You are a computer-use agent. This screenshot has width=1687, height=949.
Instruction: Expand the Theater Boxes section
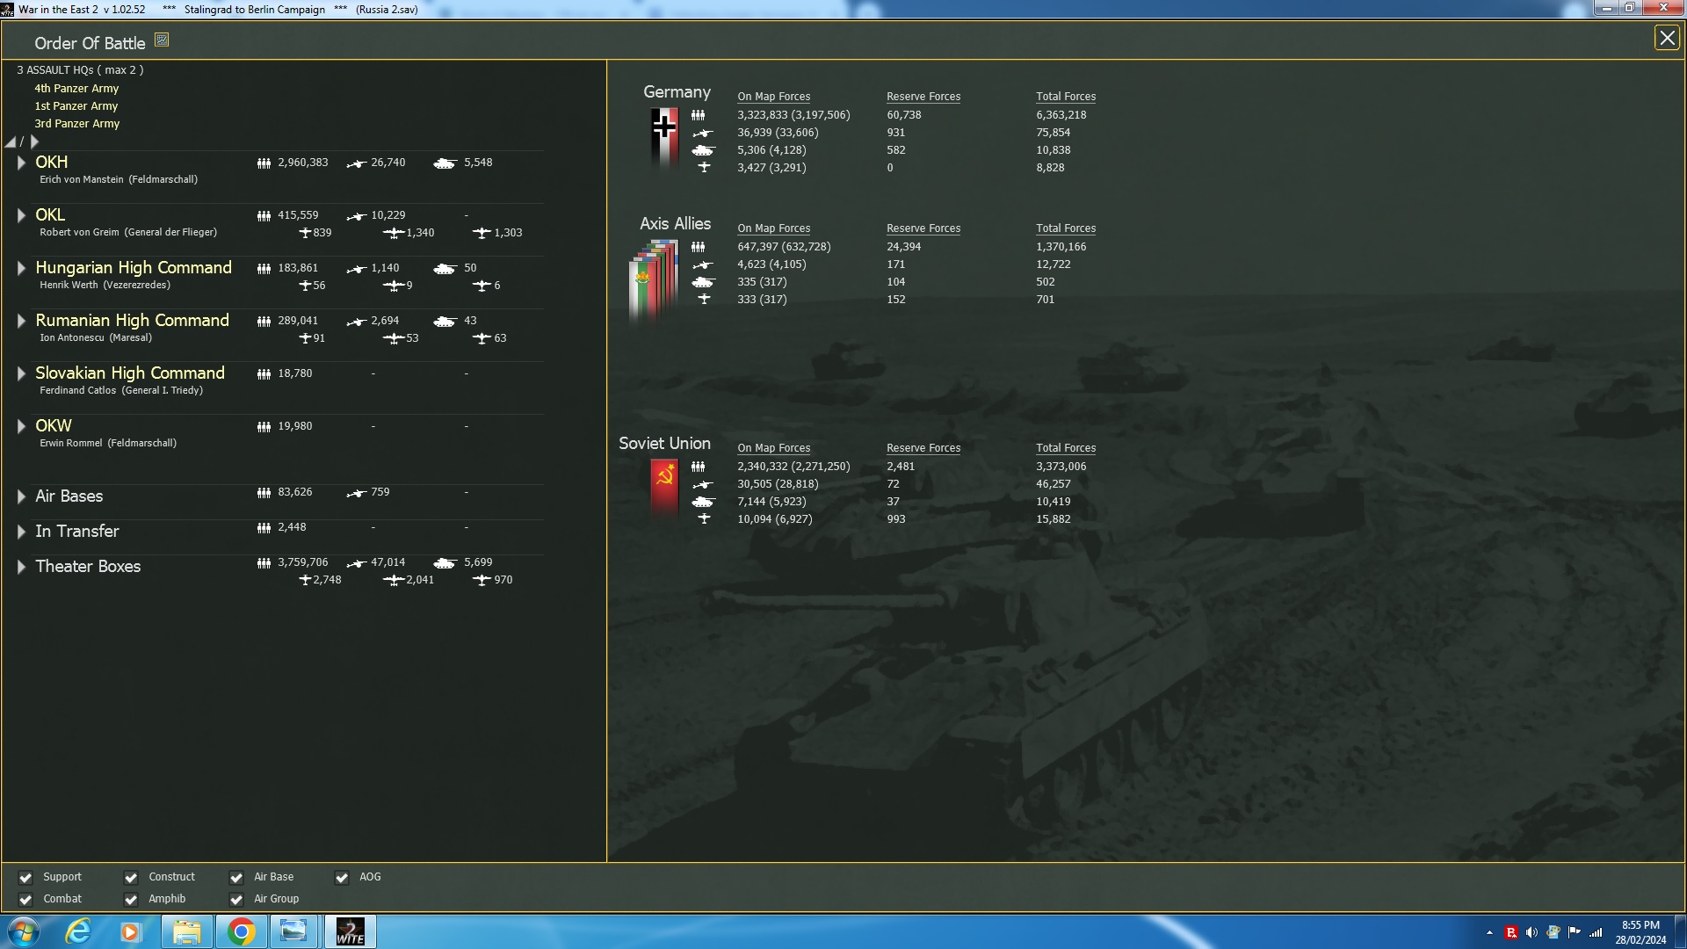coord(21,567)
